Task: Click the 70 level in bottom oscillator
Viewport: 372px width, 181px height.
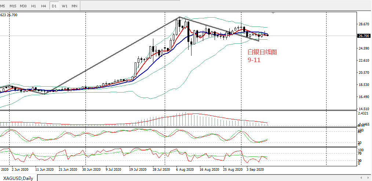Action: 360,153
